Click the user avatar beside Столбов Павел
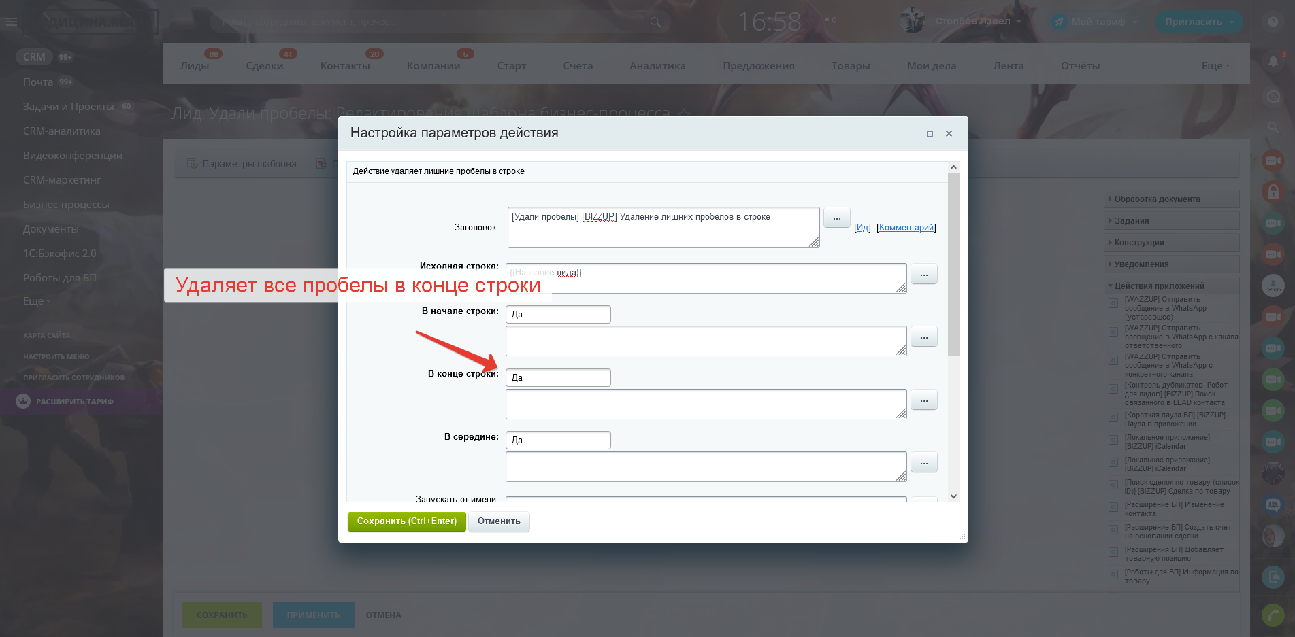Screen dimensions: 1295x637 pyautogui.click(x=912, y=21)
